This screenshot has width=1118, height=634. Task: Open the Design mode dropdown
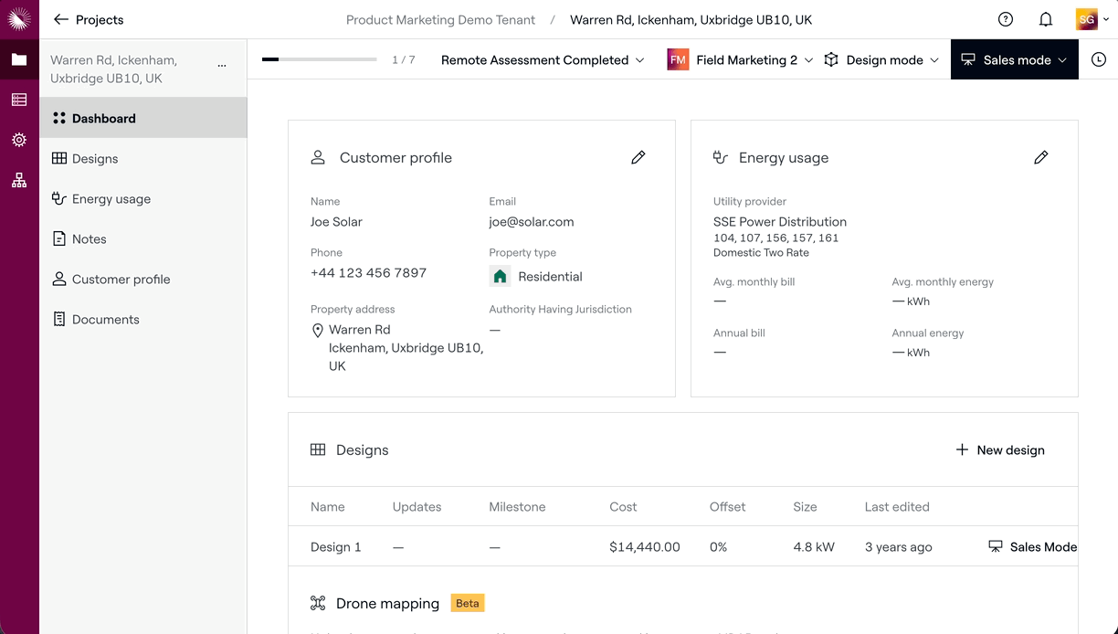point(881,60)
